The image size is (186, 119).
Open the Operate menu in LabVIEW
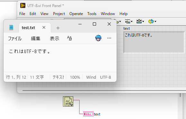[76, 14]
